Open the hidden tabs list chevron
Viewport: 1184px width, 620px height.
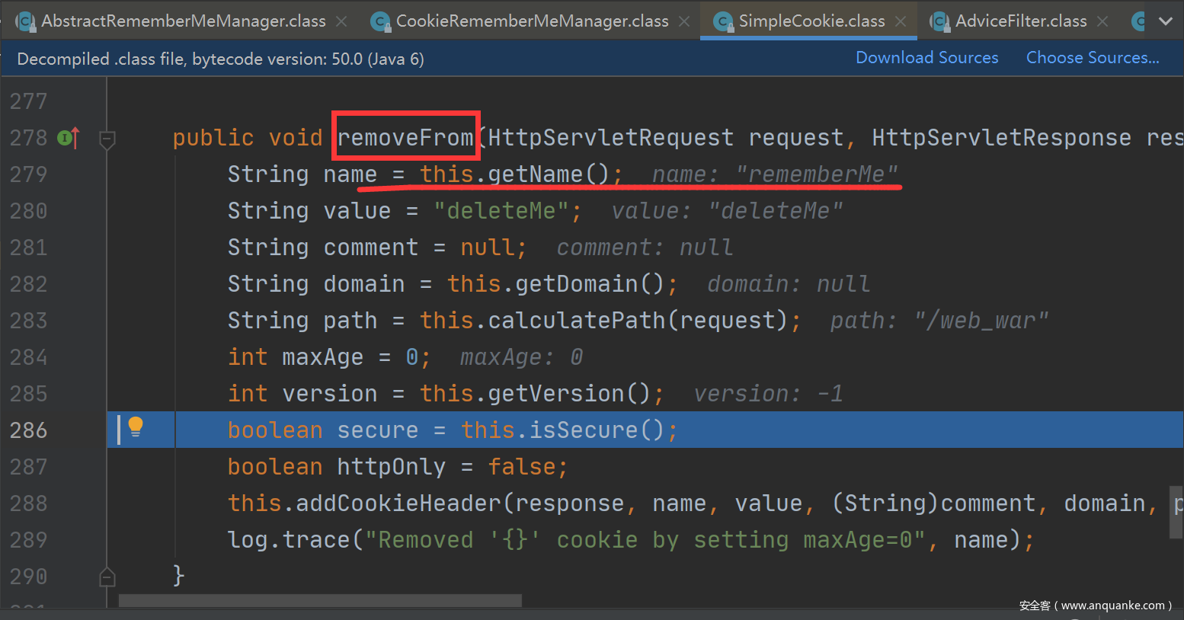click(1165, 21)
